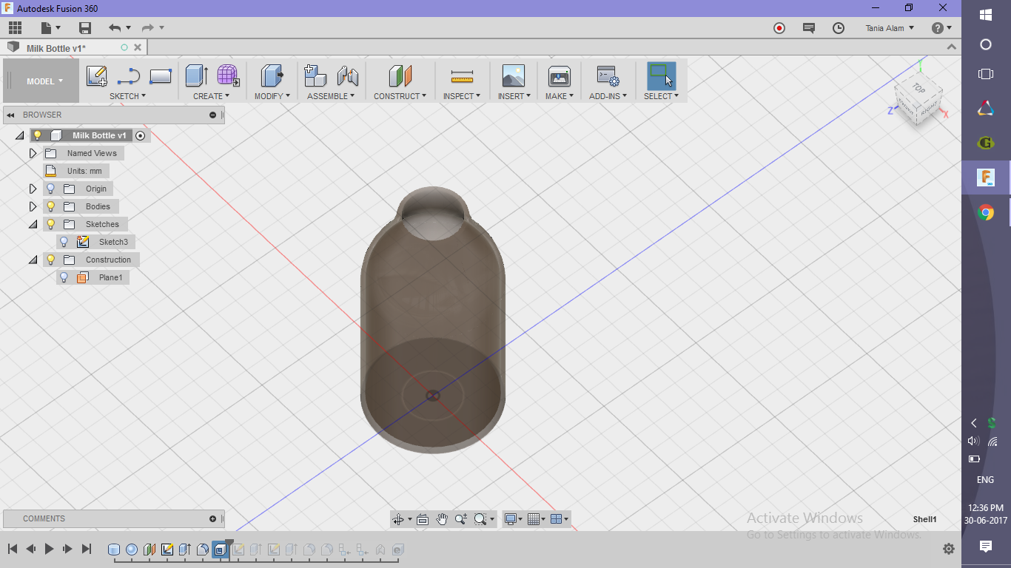Click the Insert image icon

pos(513,76)
